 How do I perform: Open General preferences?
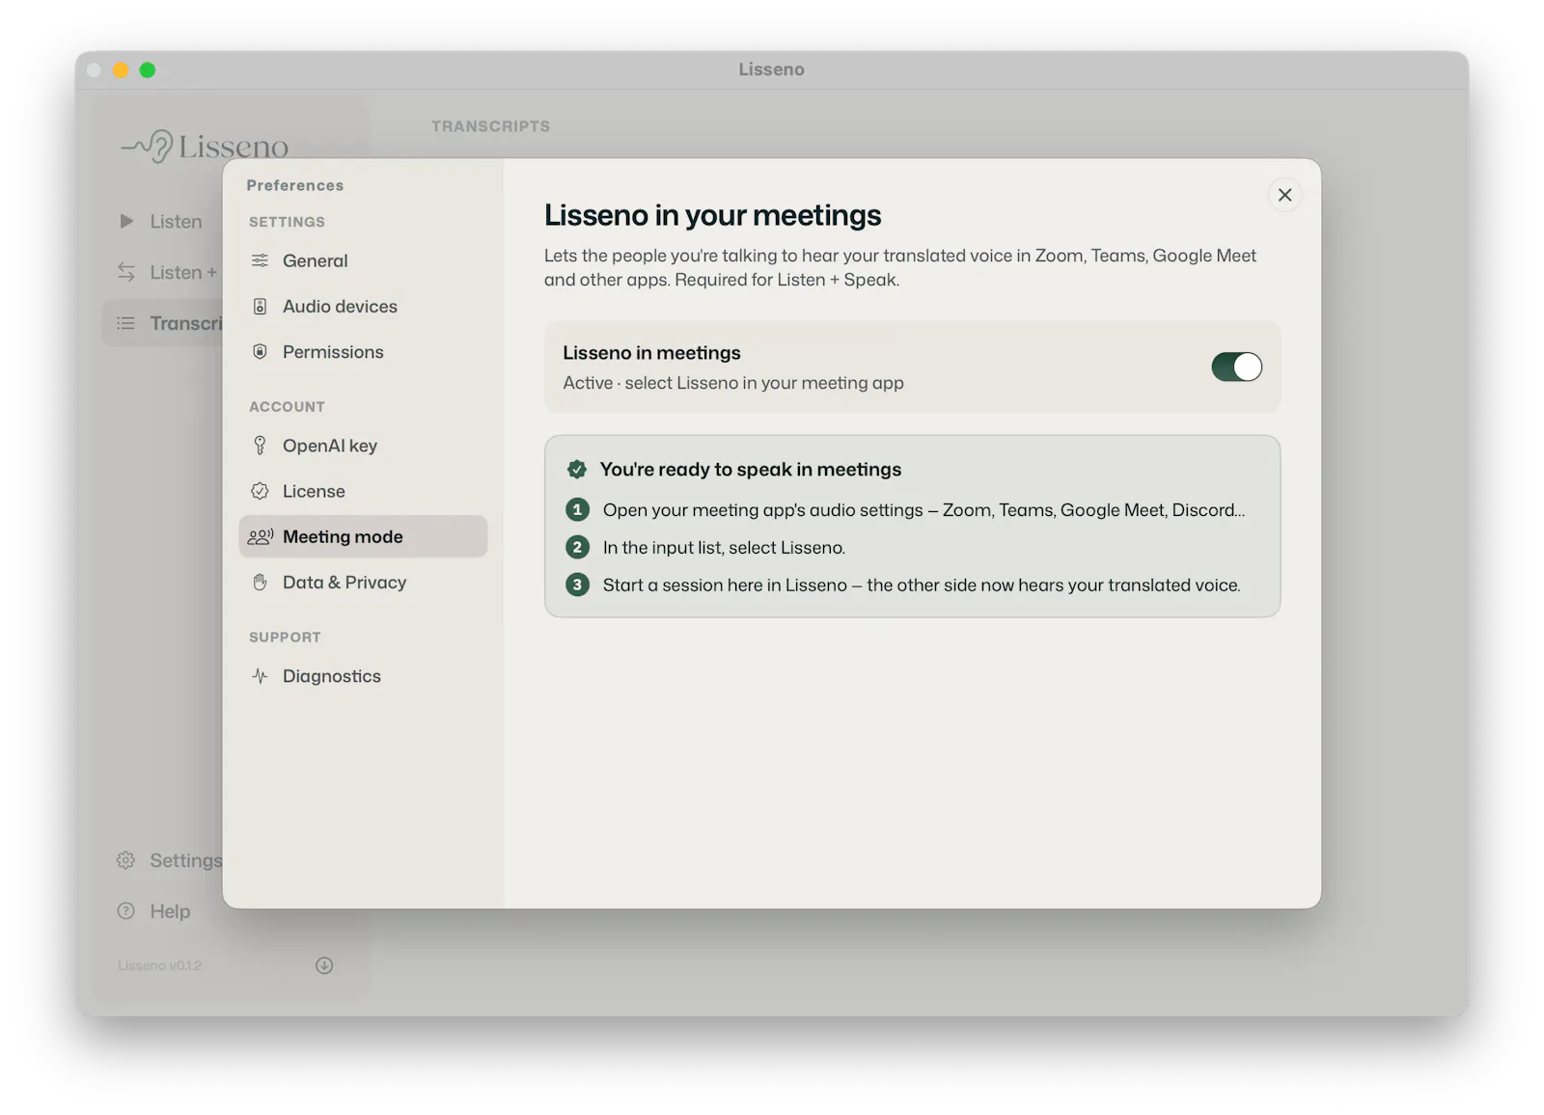(x=363, y=260)
